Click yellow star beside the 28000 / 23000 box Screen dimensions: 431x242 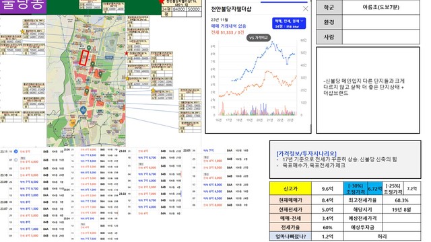pos(153,91)
